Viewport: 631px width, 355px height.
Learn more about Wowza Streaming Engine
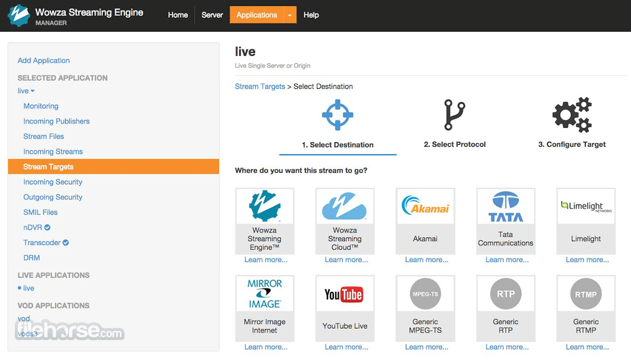click(266, 260)
